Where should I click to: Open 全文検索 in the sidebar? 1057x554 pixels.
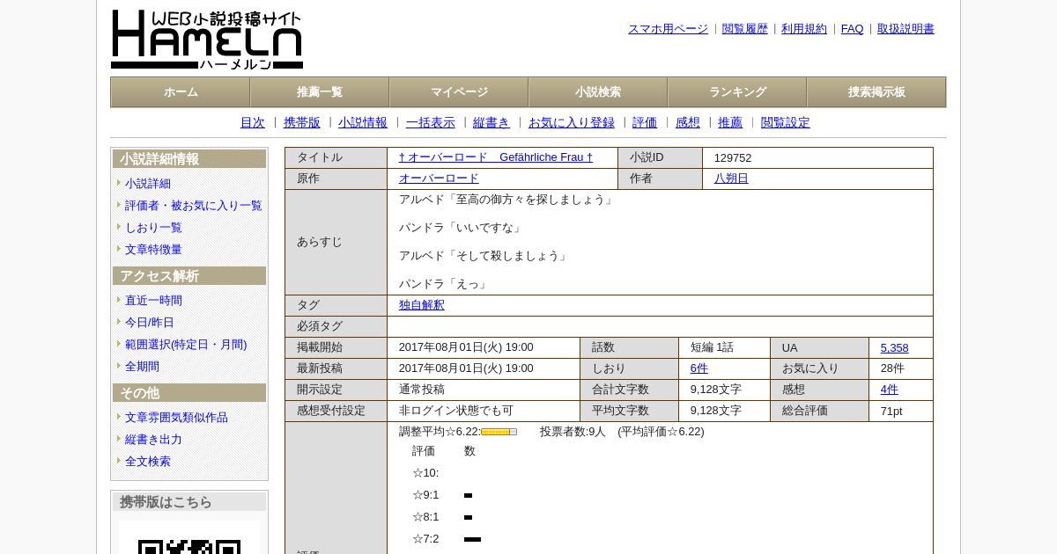pyautogui.click(x=148, y=462)
